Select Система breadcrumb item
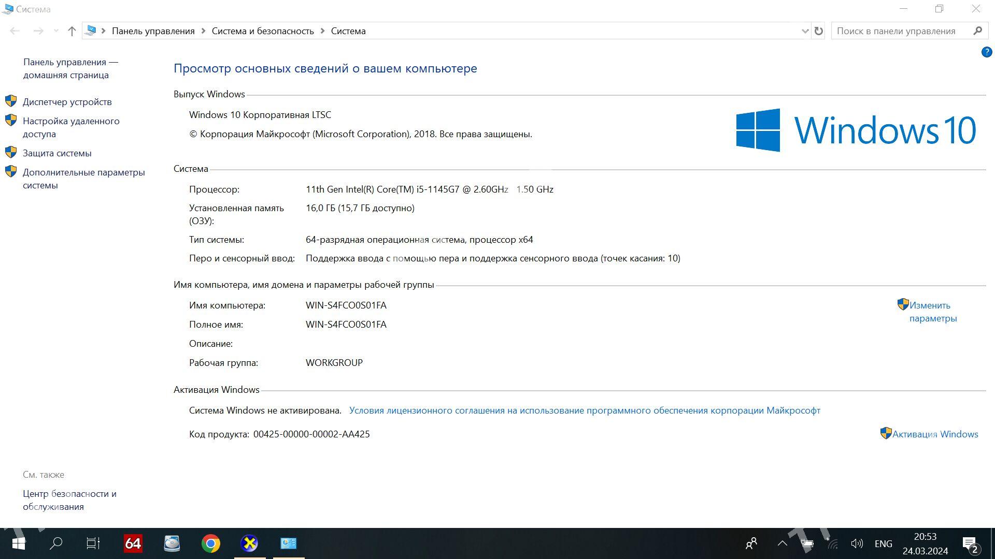The image size is (995, 559). click(x=348, y=31)
